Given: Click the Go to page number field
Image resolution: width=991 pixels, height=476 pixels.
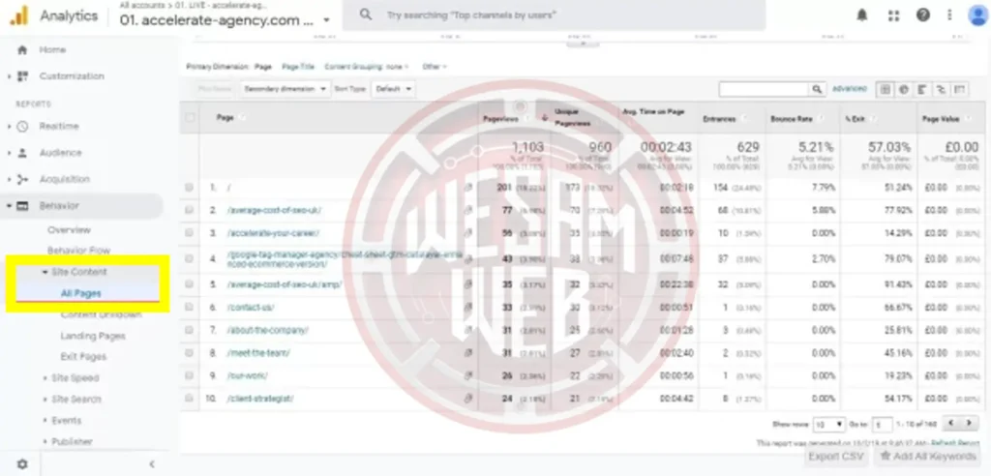Looking at the screenshot, I should tap(882, 424).
